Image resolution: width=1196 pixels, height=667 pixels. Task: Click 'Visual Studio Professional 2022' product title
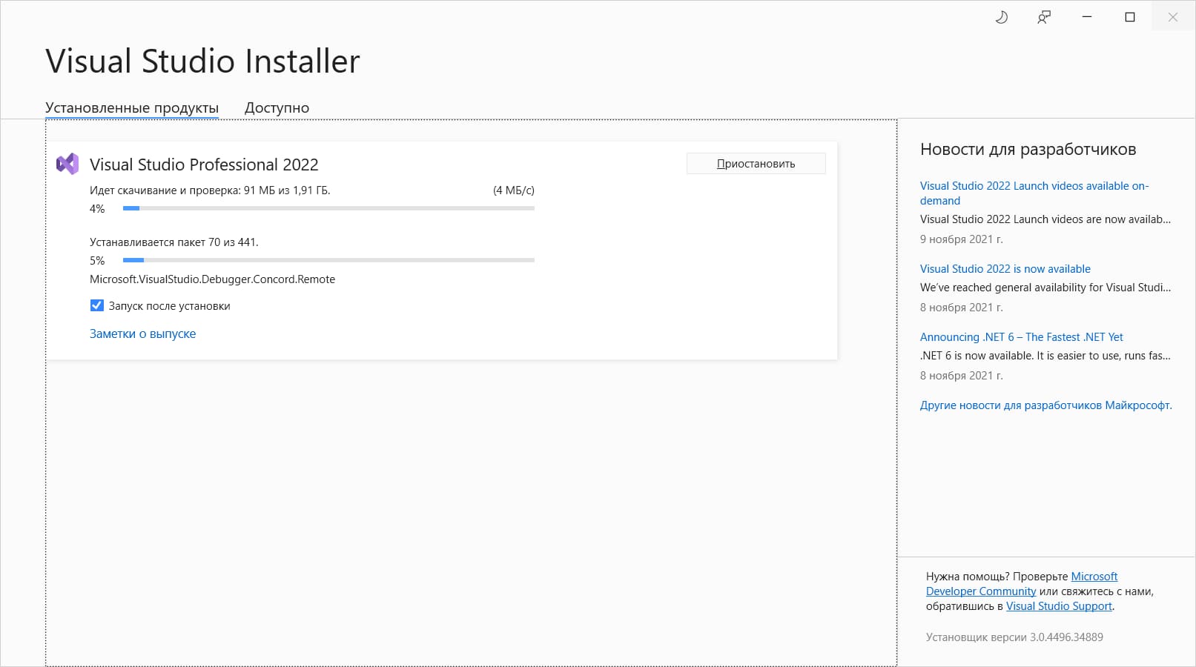point(204,165)
